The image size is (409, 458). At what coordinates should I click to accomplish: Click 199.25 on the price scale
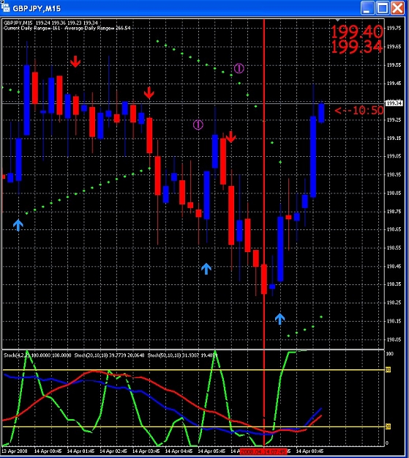click(394, 119)
